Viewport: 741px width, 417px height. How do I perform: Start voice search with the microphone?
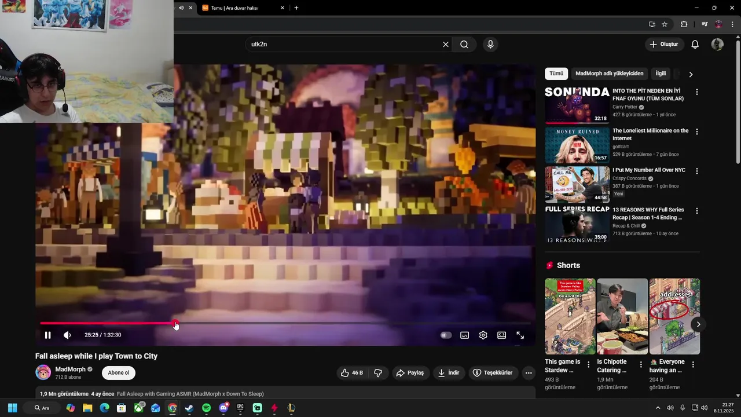(x=490, y=44)
